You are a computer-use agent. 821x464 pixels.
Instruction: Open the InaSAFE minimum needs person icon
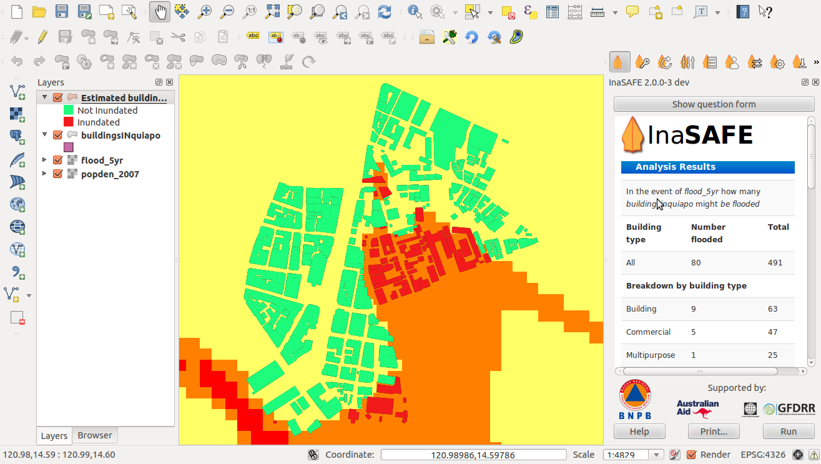click(732, 62)
